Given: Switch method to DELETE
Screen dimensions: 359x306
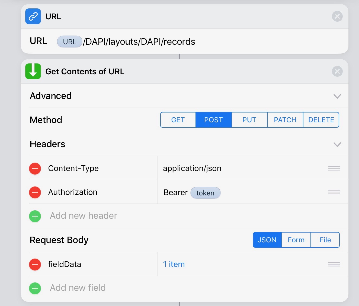Looking at the screenshot, I should [x=321, y=120].
